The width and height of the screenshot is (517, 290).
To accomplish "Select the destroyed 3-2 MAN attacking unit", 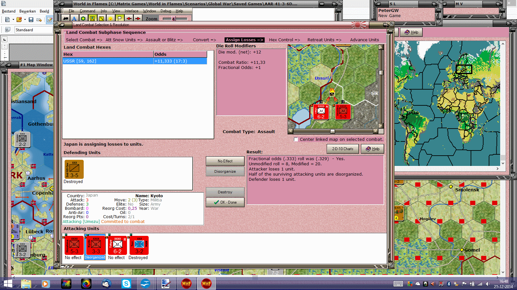I will point(139,246).
